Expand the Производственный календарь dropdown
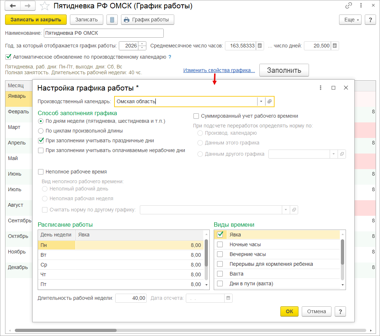Screen dimensions: 380x336 pyautogui.click(x=261, y=102)
